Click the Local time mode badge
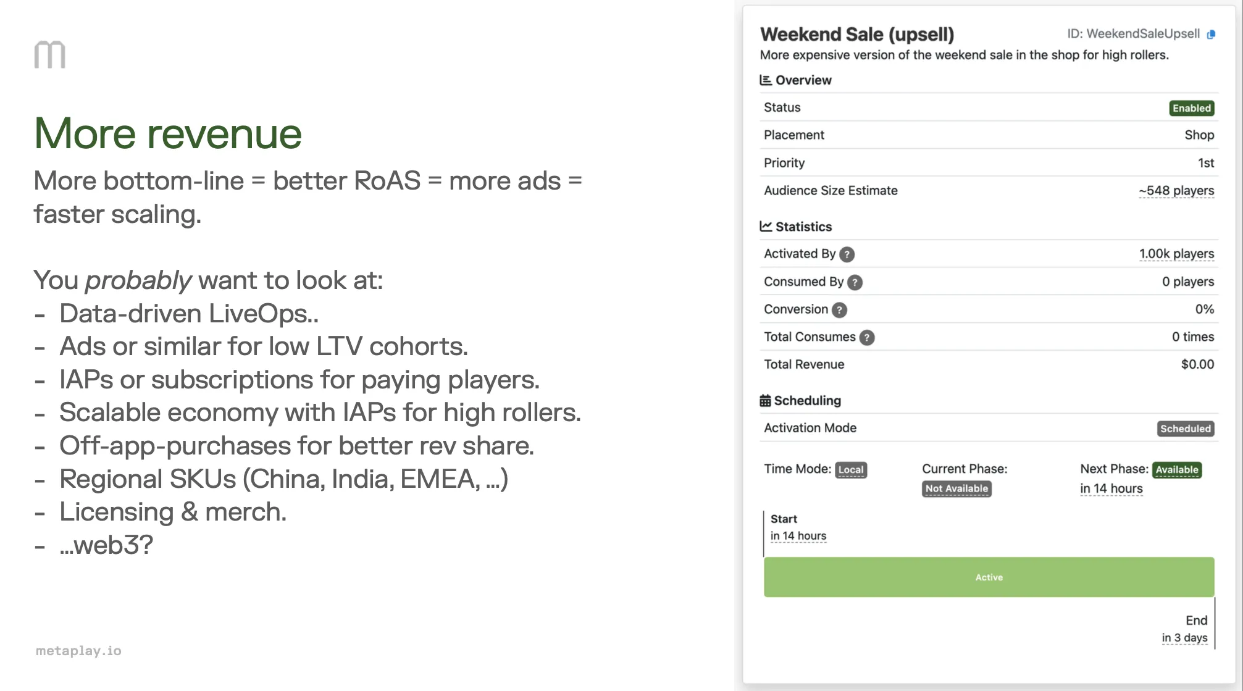The height and width of the screenshot is (691, 1243). click(x=851, y=470)
